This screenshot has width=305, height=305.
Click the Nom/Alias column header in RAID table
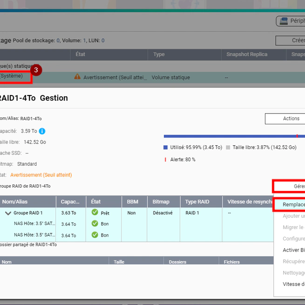pyautogui.click(x=28, y=202)
